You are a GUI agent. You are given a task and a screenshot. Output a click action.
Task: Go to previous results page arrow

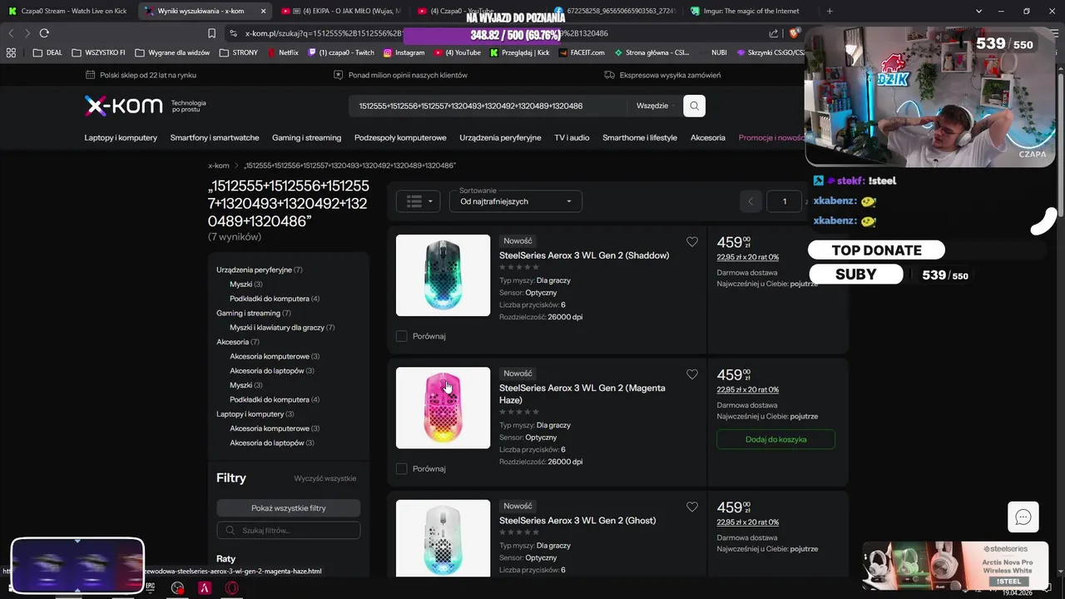point(750,200)
